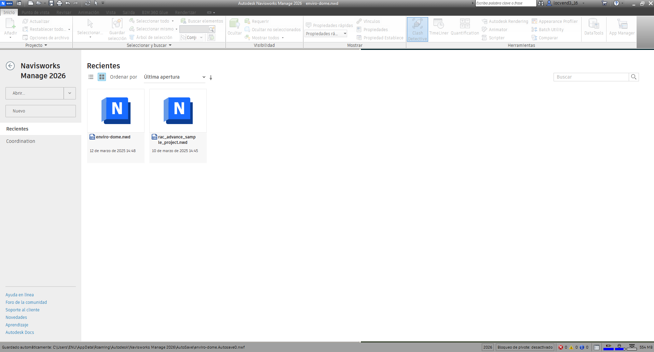This screenshot has height=352, width=654.
Task: Open the BIM 360 Glue tab
Action: tap(155, 12)
